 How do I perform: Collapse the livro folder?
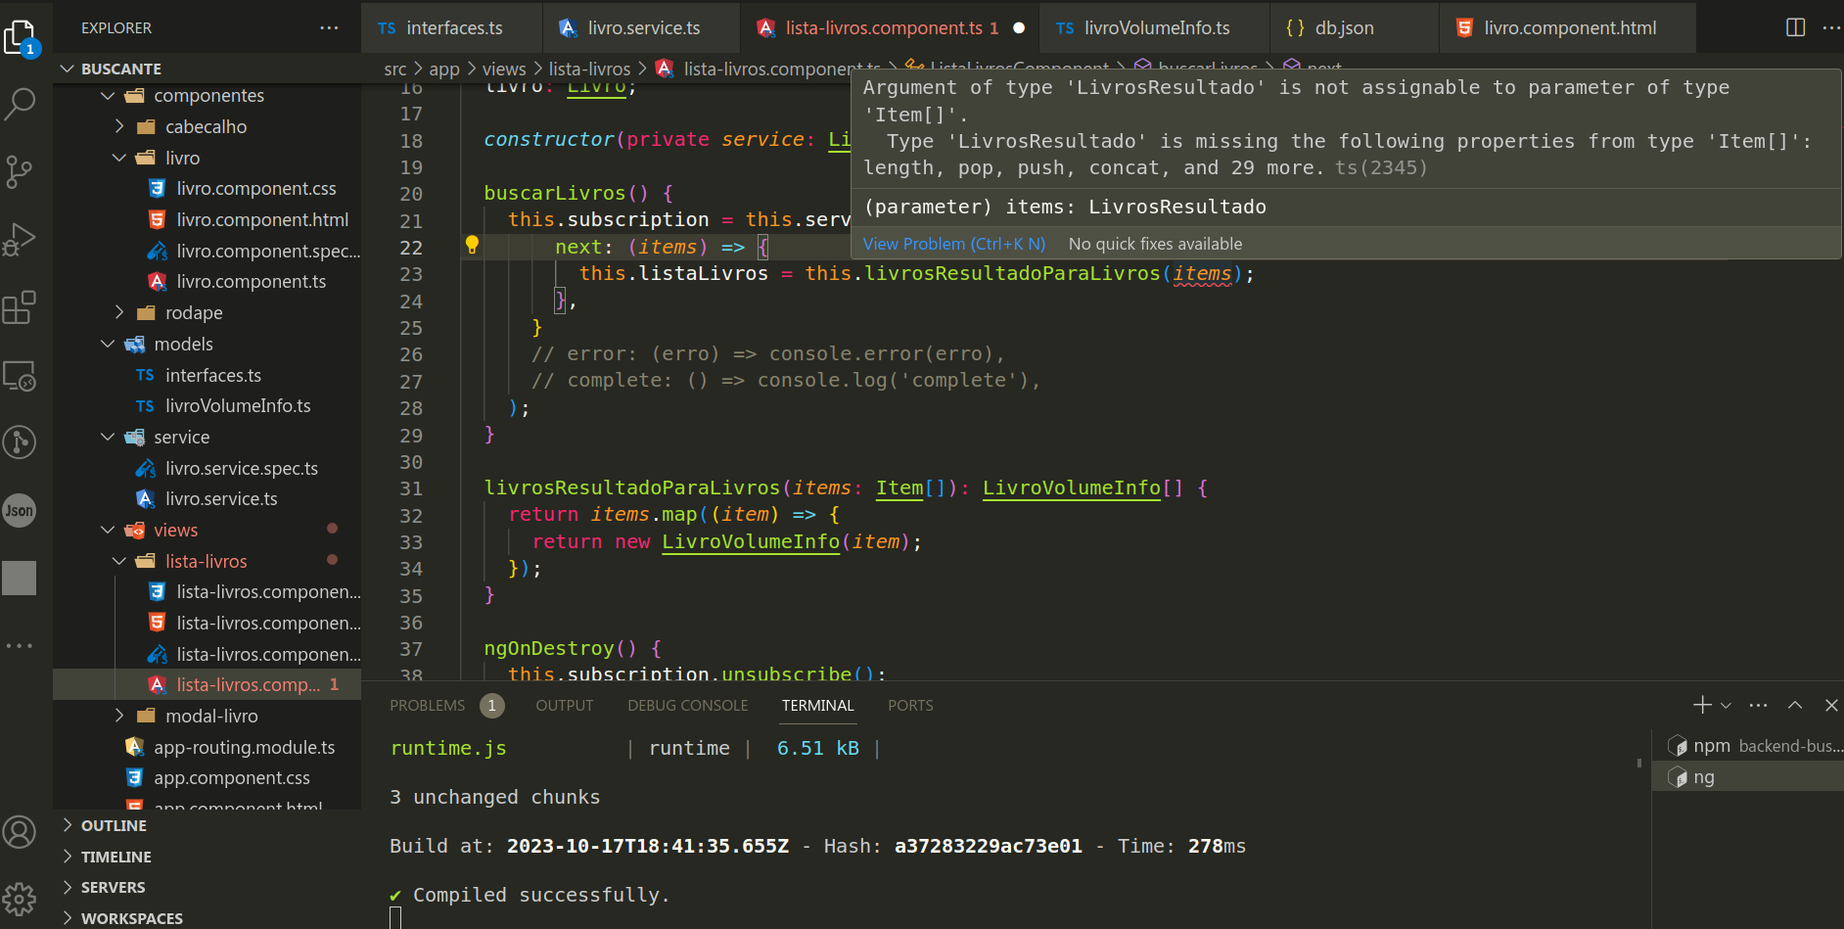pos(207,158)
